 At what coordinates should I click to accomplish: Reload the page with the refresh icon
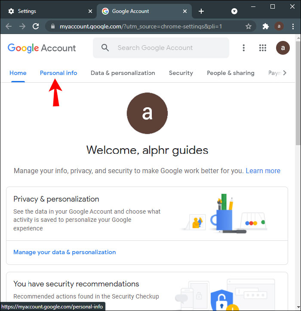click(36, 26)
